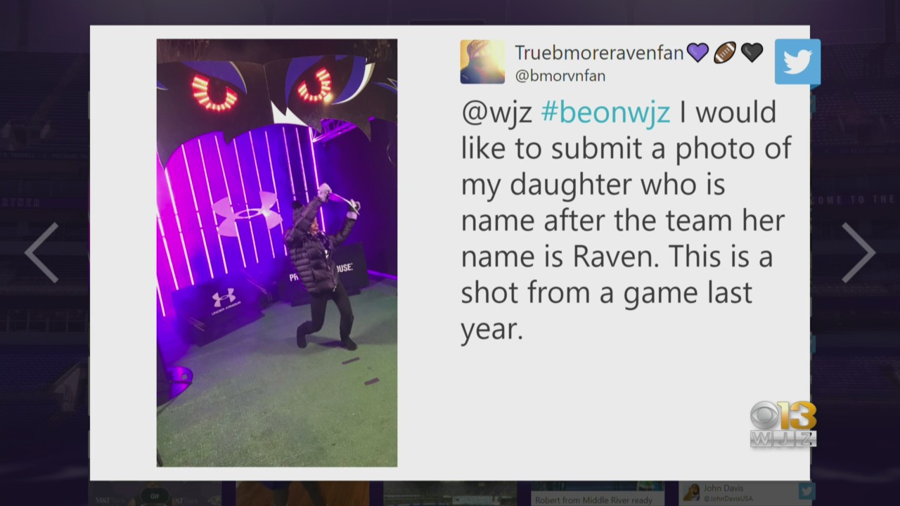Viewport: 900px width, 506px height.
Task: Click the black heart emoji in the username
Action: tap(752, 53)
